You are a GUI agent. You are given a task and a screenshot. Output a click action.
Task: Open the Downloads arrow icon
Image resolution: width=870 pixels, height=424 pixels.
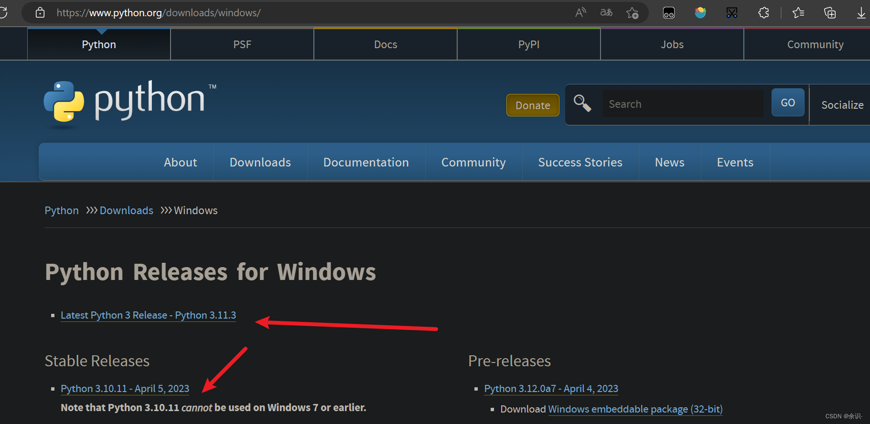pyautogui.click(x=861, y=13)
